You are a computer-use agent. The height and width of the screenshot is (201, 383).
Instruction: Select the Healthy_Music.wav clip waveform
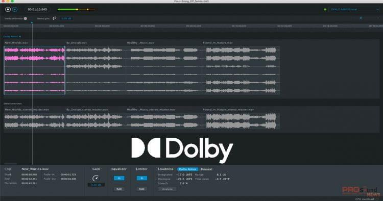pos(163,70)
